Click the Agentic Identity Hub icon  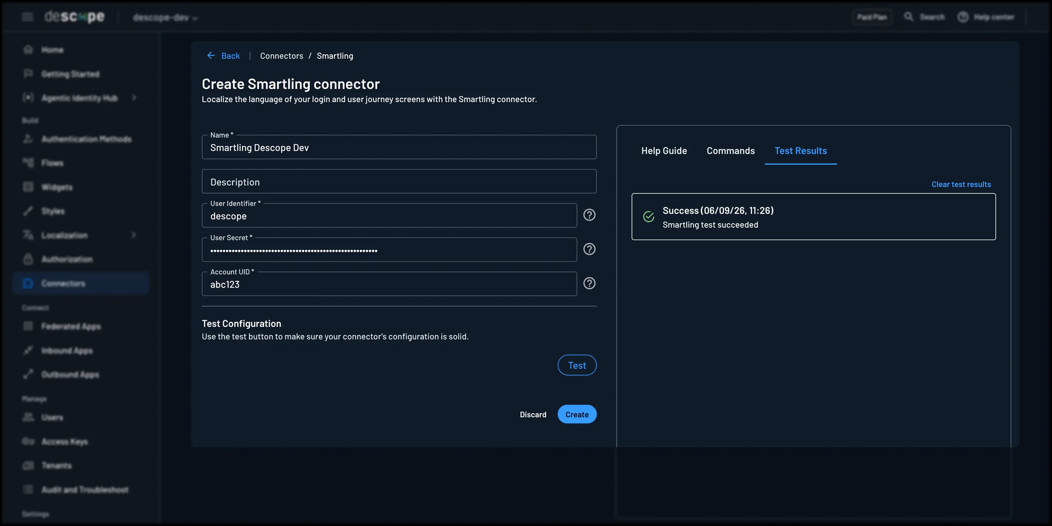pos(28,97)
